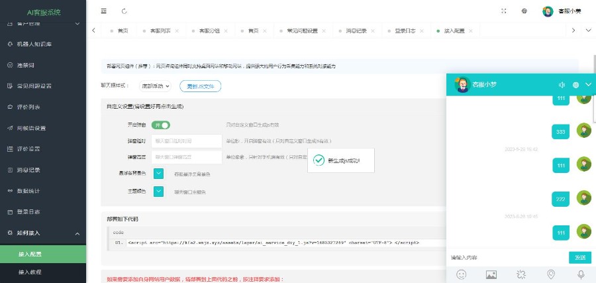This screenshot has width=596, height=283.
Task: Close the 消息记录 tab
Action: (373, 30)
